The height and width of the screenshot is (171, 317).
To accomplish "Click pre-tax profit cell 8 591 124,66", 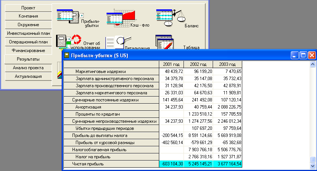I will pos(198,135).
